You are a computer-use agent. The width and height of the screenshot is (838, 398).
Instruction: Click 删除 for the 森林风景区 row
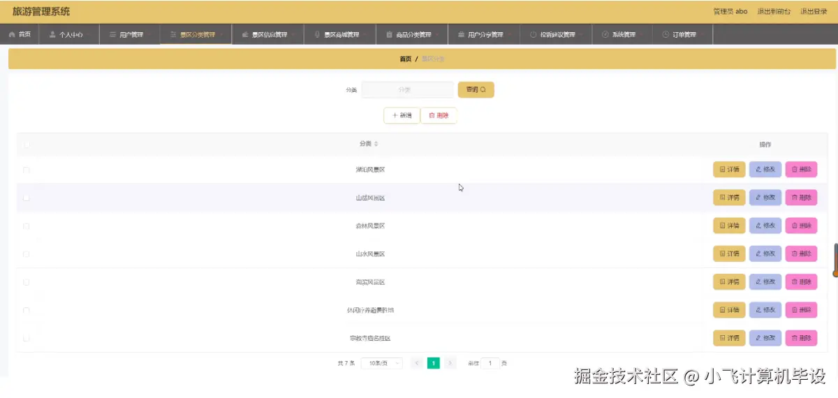click(x=801, y=226)
